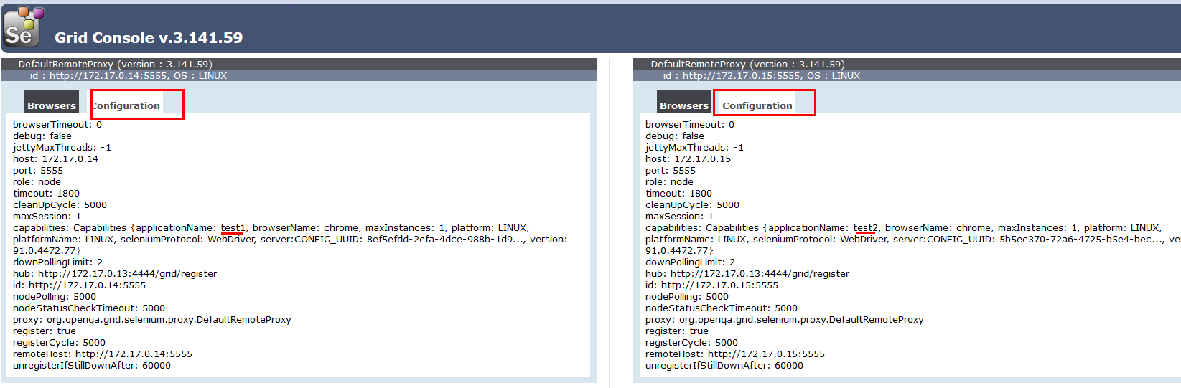Open Browsers tab for node 172.17.0.14
Viewport: 1181px width, 388px height.
click(x=52, y=101)
